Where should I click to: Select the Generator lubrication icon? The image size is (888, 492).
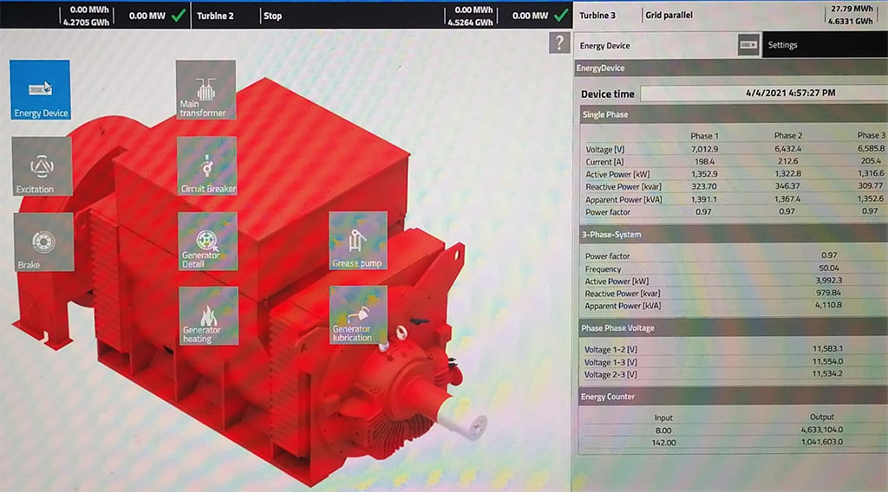point(357,315)
